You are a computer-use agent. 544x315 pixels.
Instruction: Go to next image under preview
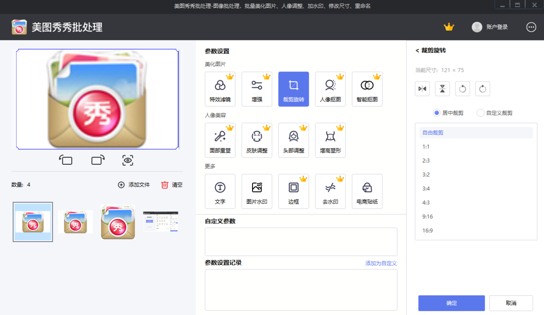(x=98, y=160)
